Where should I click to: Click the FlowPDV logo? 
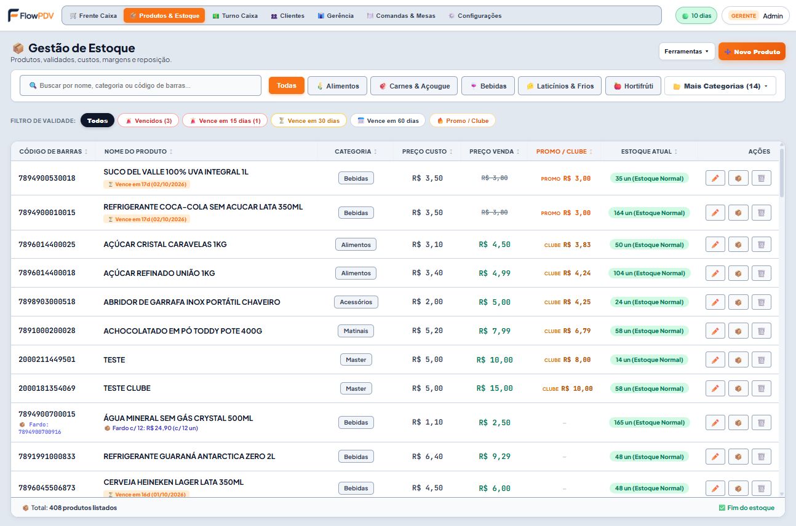32,15
